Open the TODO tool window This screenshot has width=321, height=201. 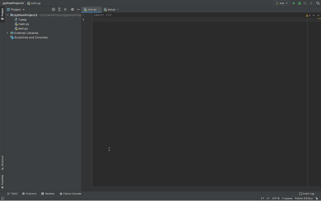coord(12,194)
